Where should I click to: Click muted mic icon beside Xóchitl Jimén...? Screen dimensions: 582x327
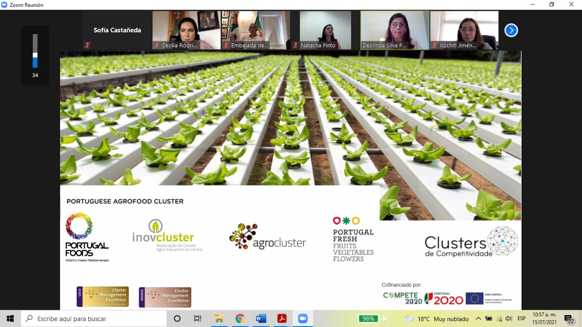[x=435, y=45]
